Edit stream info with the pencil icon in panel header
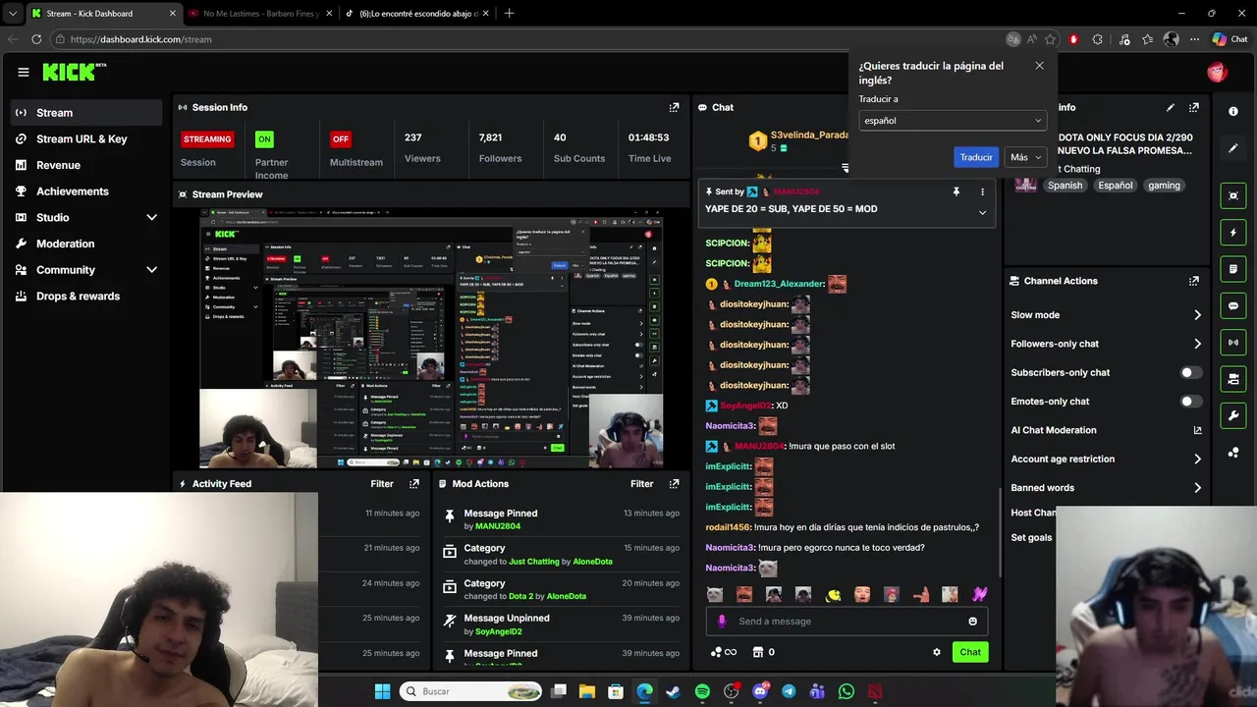 (x=1171, y=107)
